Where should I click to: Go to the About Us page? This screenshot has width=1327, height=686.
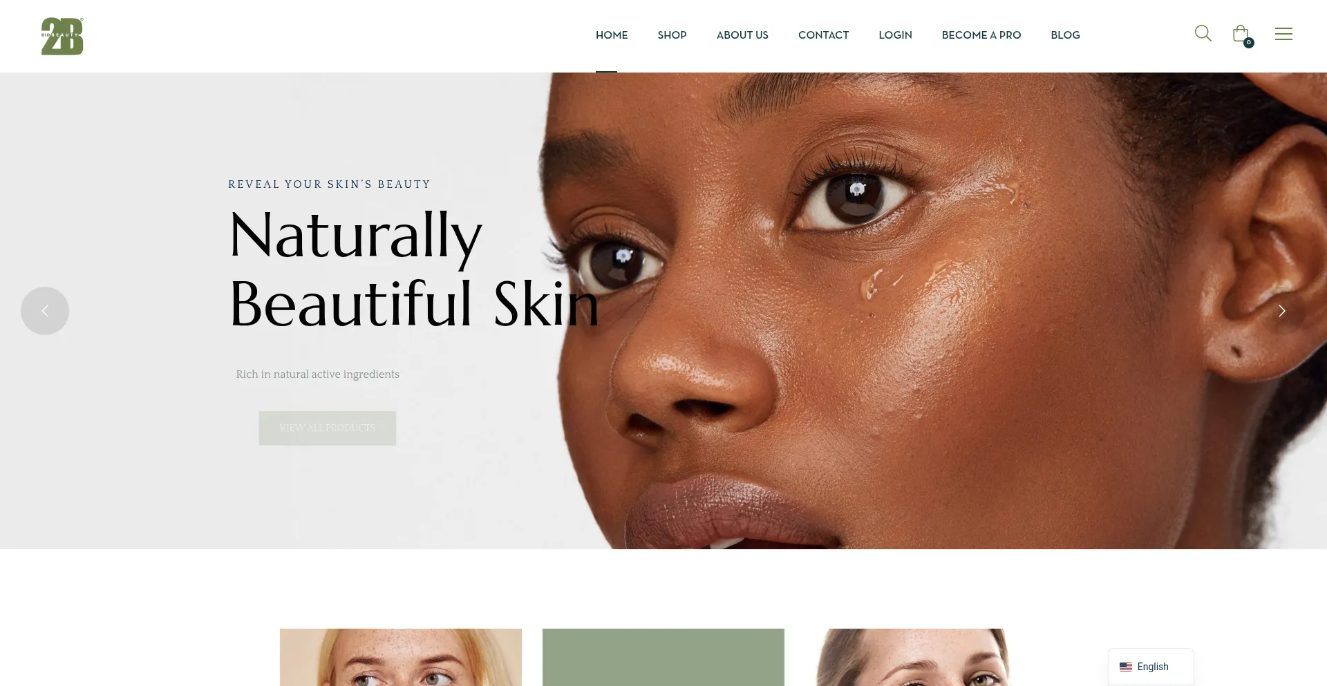pos(742,35)
